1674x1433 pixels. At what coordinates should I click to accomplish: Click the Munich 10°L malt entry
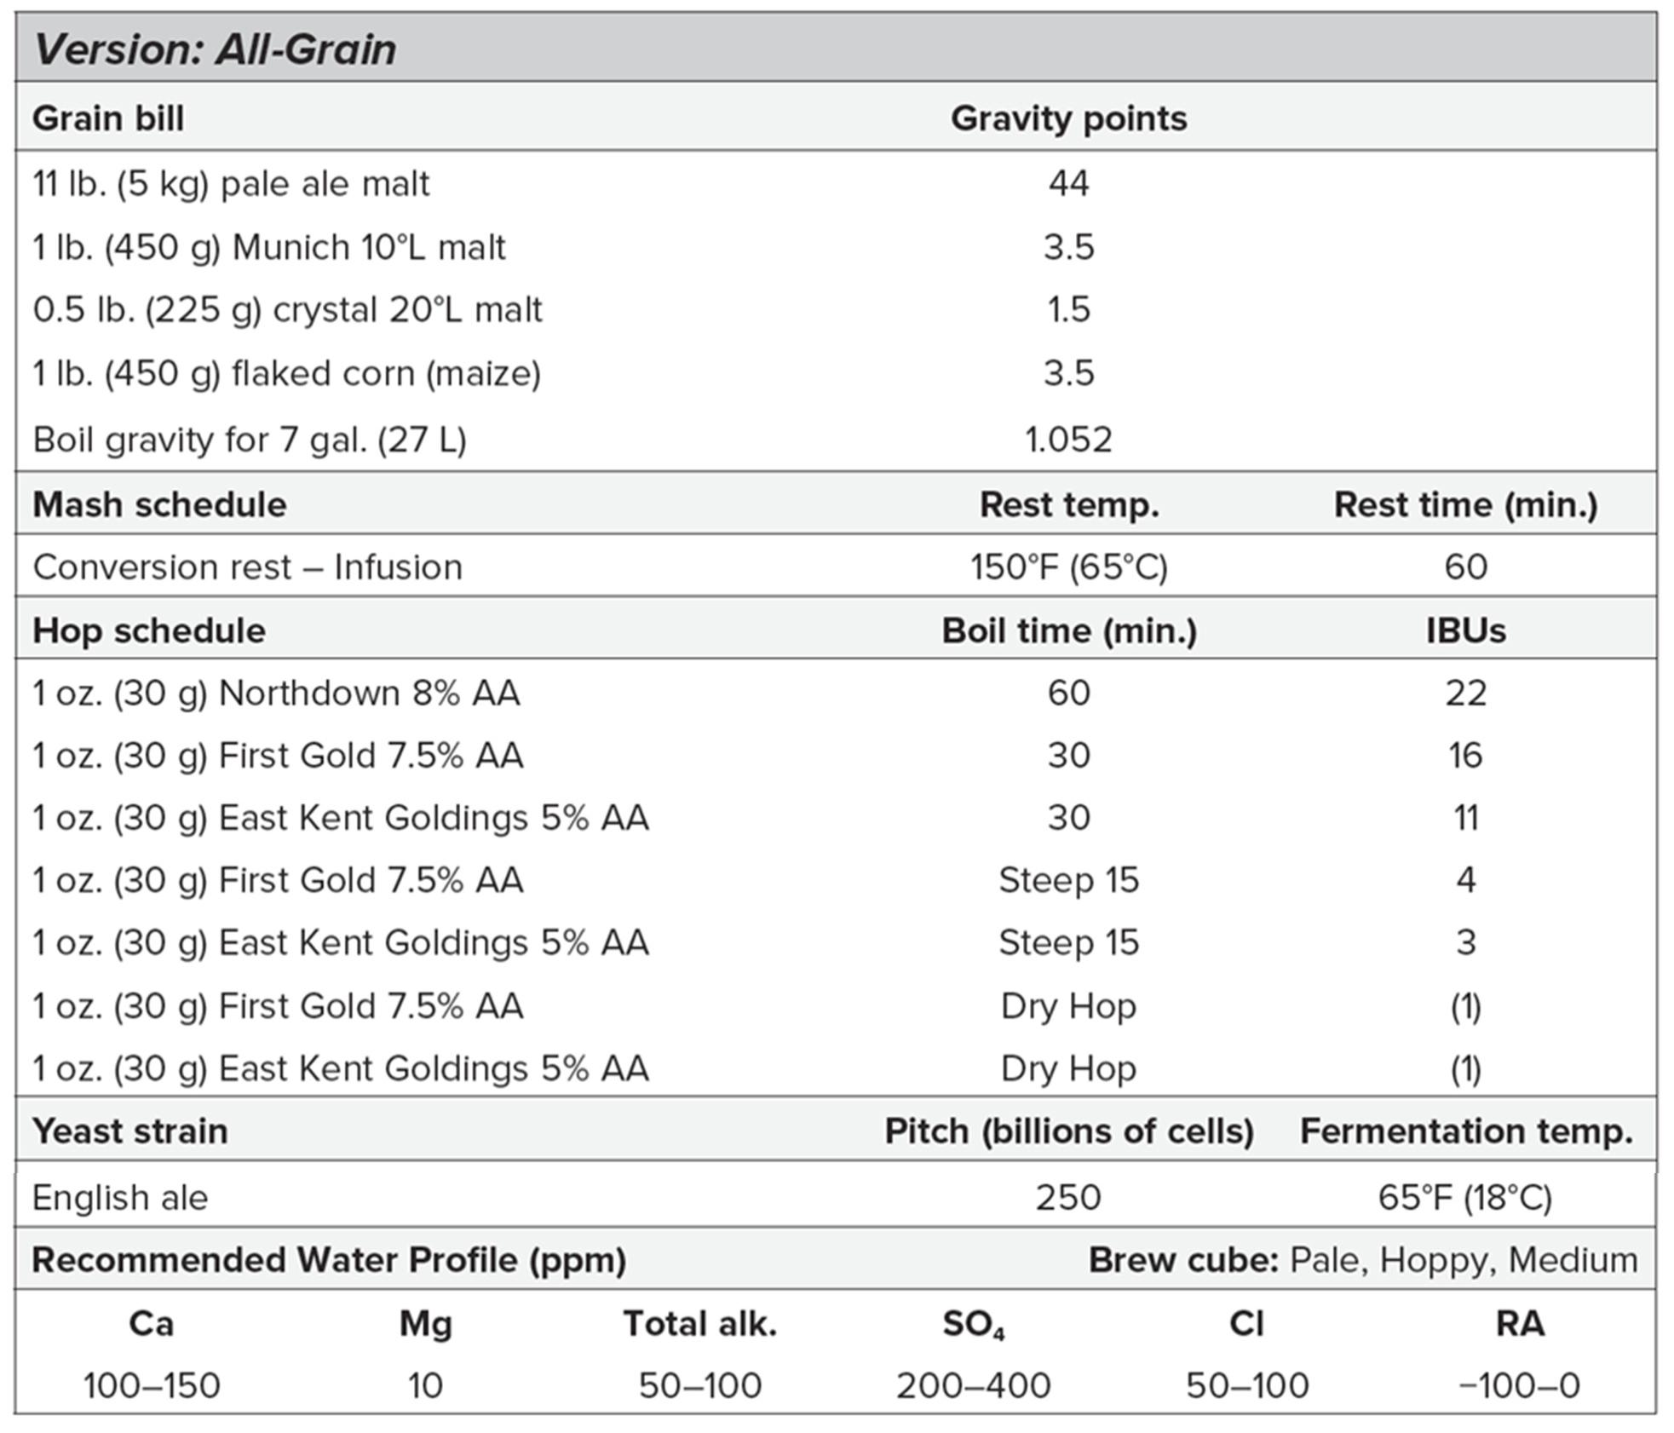[269, 248]
